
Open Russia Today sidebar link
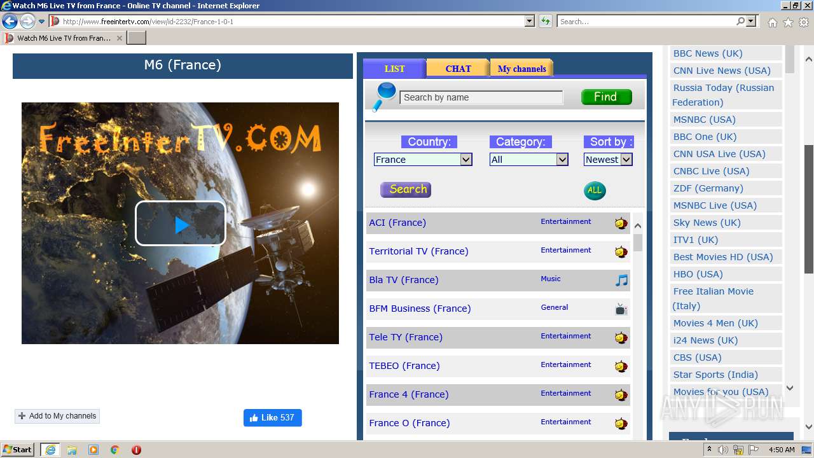tap(724, 95)
